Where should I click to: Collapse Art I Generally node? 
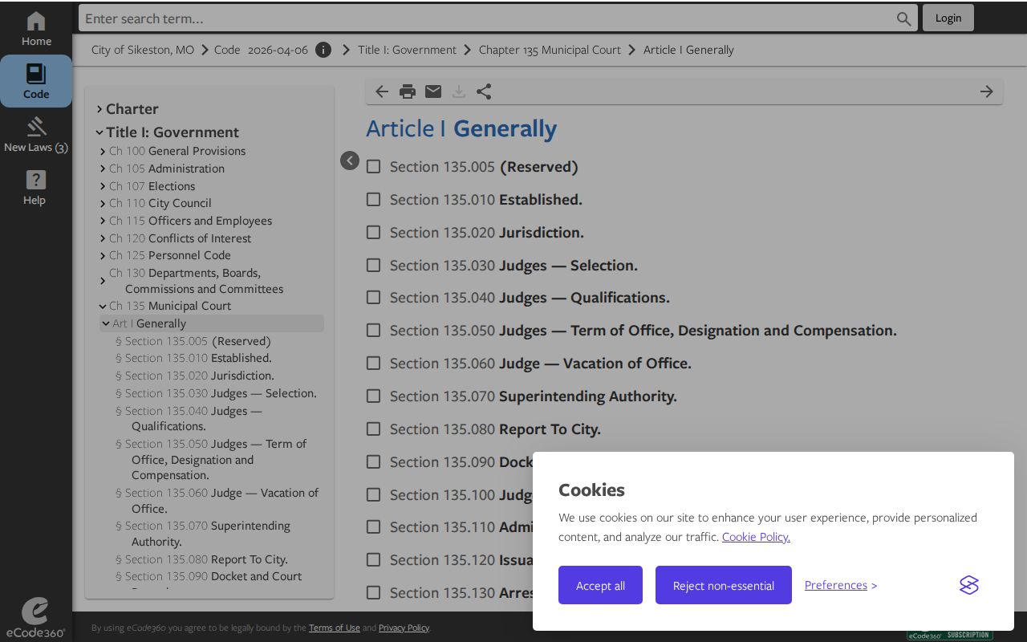(106, 323)
